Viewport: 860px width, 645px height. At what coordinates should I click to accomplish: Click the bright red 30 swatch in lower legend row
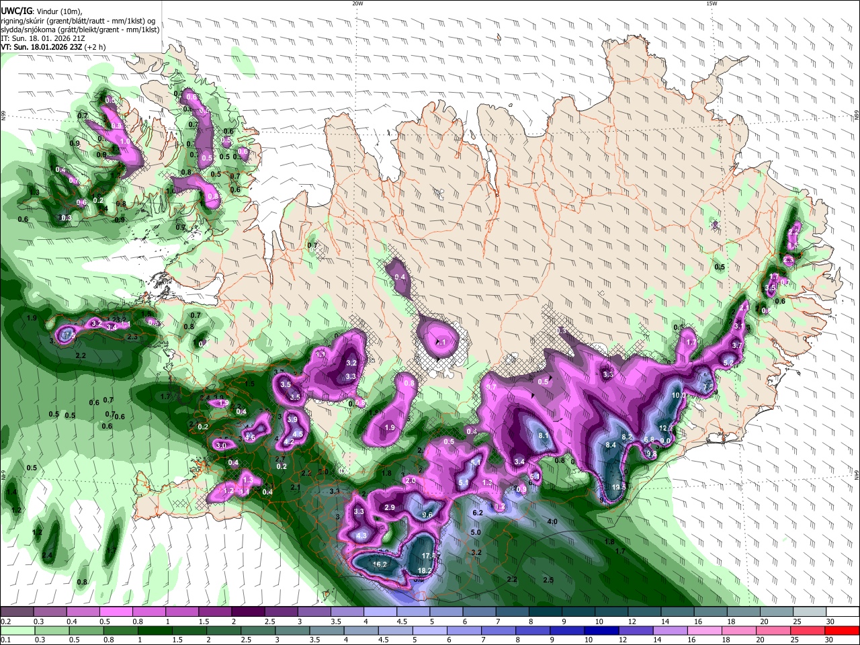coord(843,630)
